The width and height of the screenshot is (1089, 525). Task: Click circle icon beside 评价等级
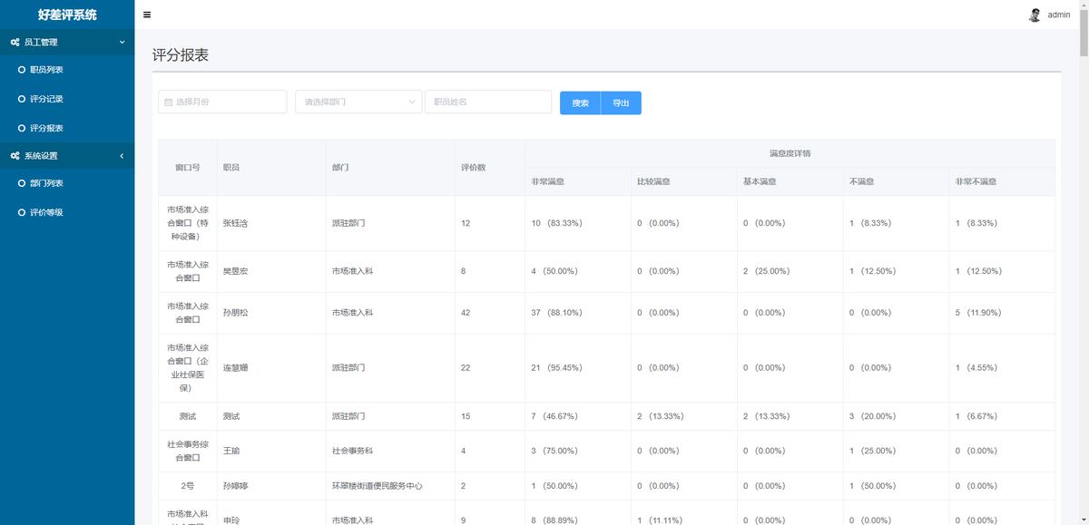coord(22,212)
